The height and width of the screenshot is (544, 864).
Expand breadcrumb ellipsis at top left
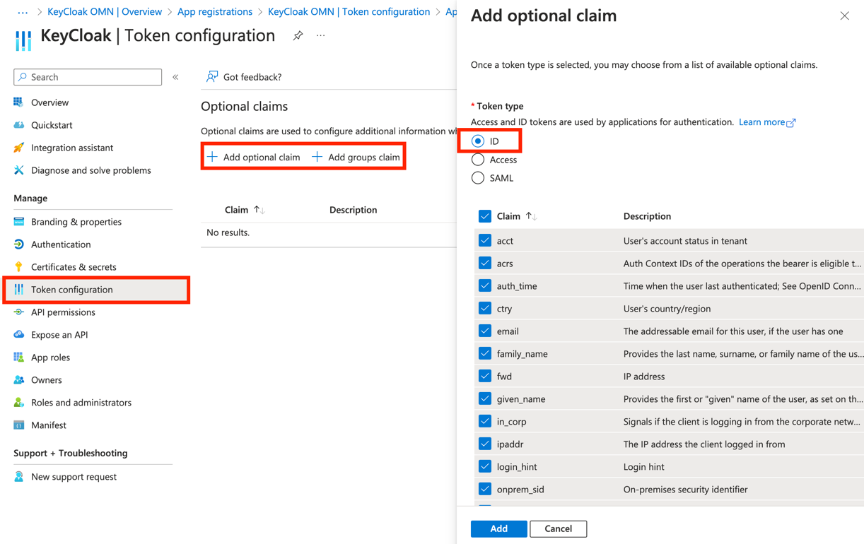[23, 12]
